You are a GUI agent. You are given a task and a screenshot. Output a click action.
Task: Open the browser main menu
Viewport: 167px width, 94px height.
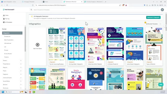coord(165,5)
